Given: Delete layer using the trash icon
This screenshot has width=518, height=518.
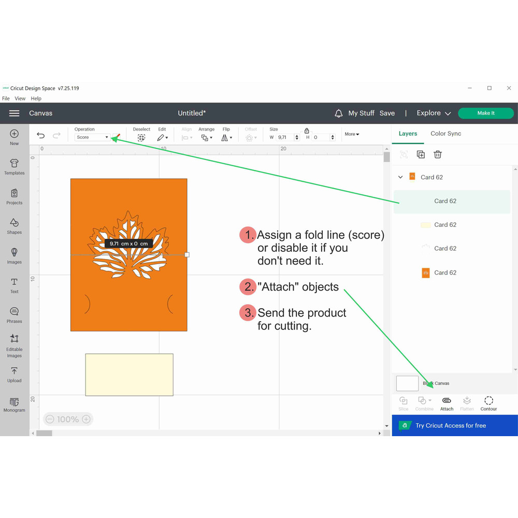Looking at the screenshot, I should tap(438, 154).
